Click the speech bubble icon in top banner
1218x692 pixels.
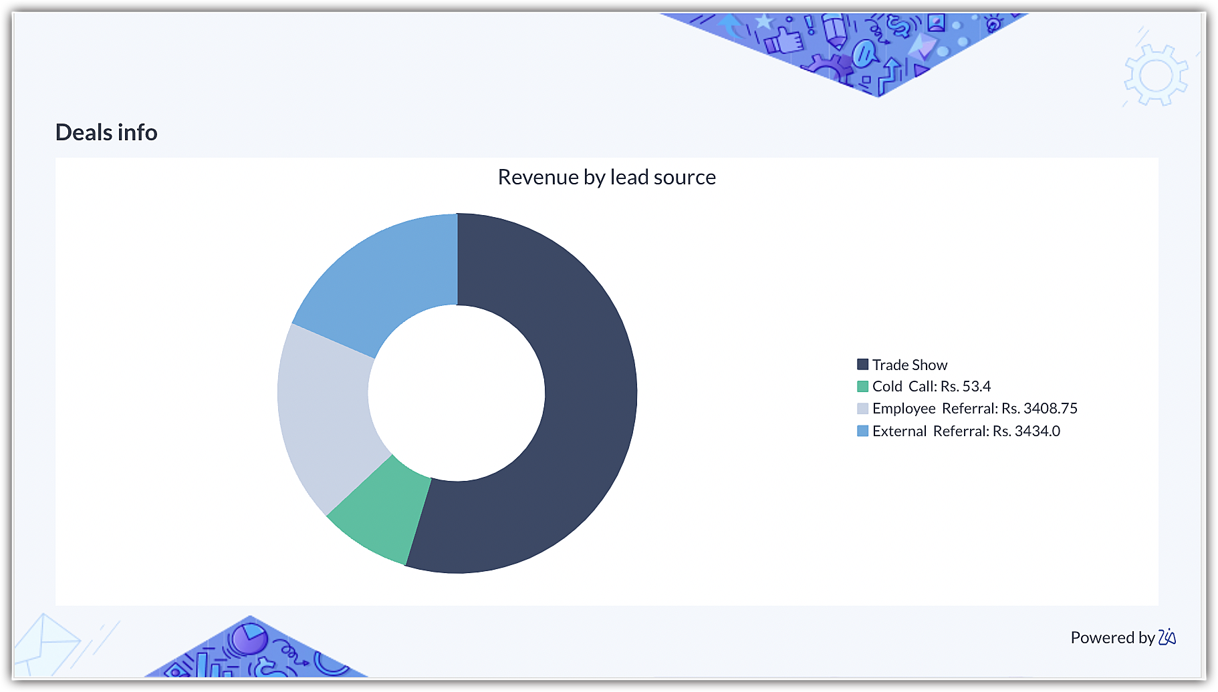(865, 52)
